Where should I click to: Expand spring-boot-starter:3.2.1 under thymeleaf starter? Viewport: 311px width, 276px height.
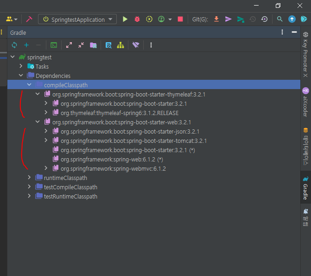pos(46,103)
